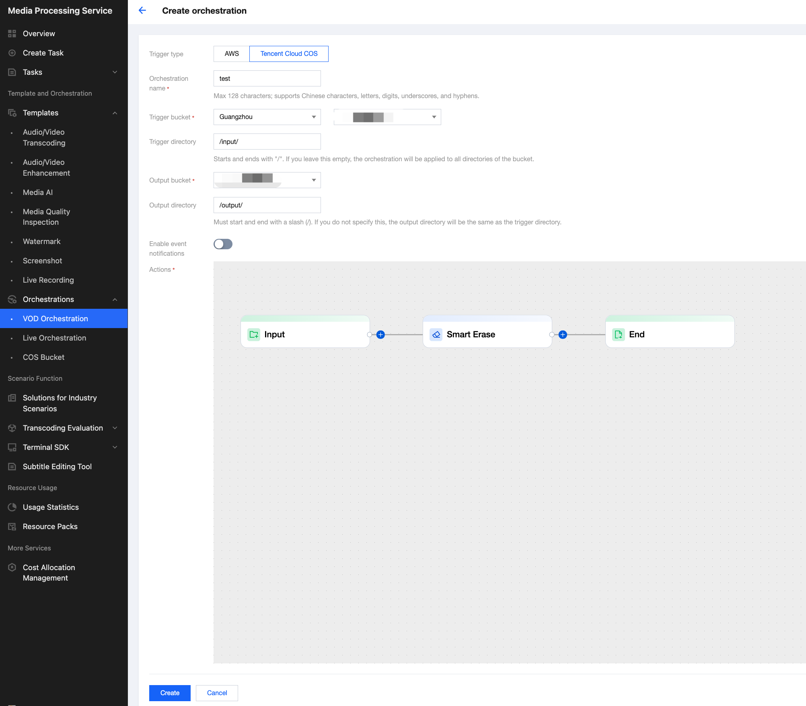Click the plus icon after Smart Erase
Image resolution: width=806 pixels, height=706 pixels.
pyautogui.click(x=563, y=335)
